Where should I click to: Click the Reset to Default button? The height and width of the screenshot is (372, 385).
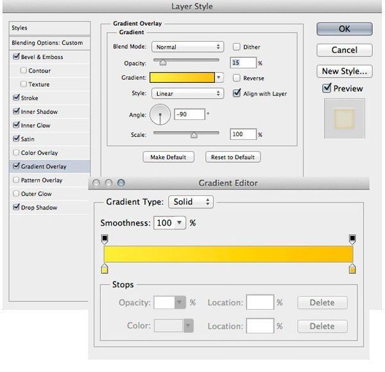pos(233,157)
